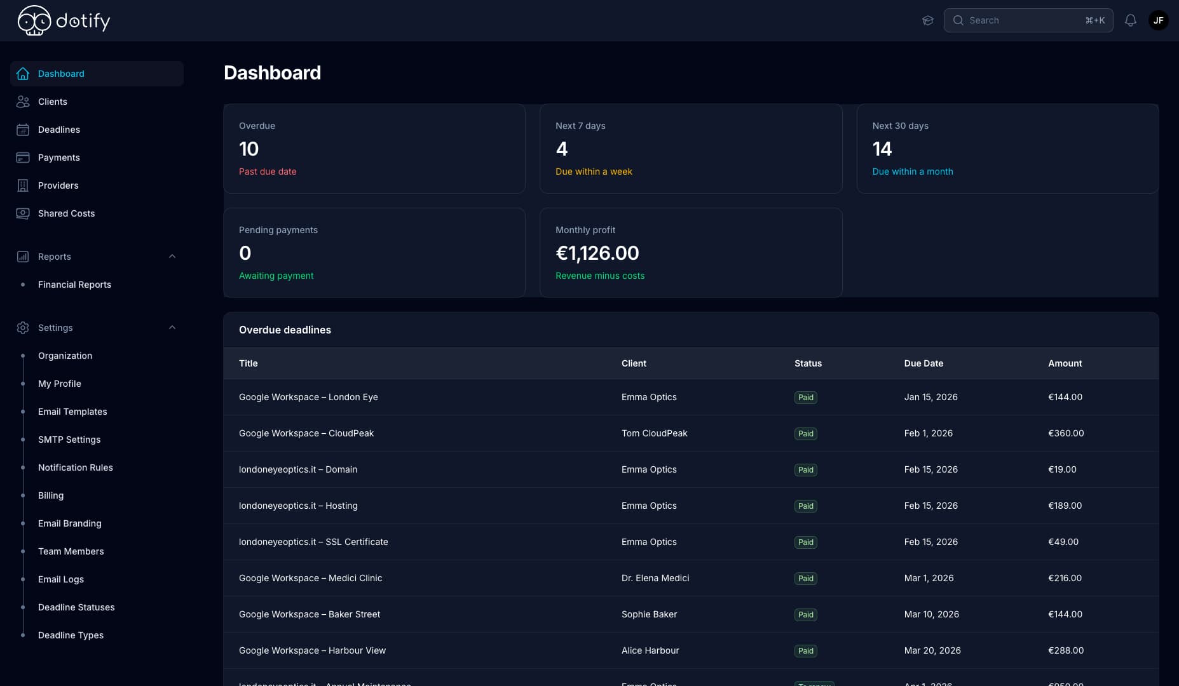Click the Settings gear icon
Viewport: 1179px width, 686px height.
[23, 328]
